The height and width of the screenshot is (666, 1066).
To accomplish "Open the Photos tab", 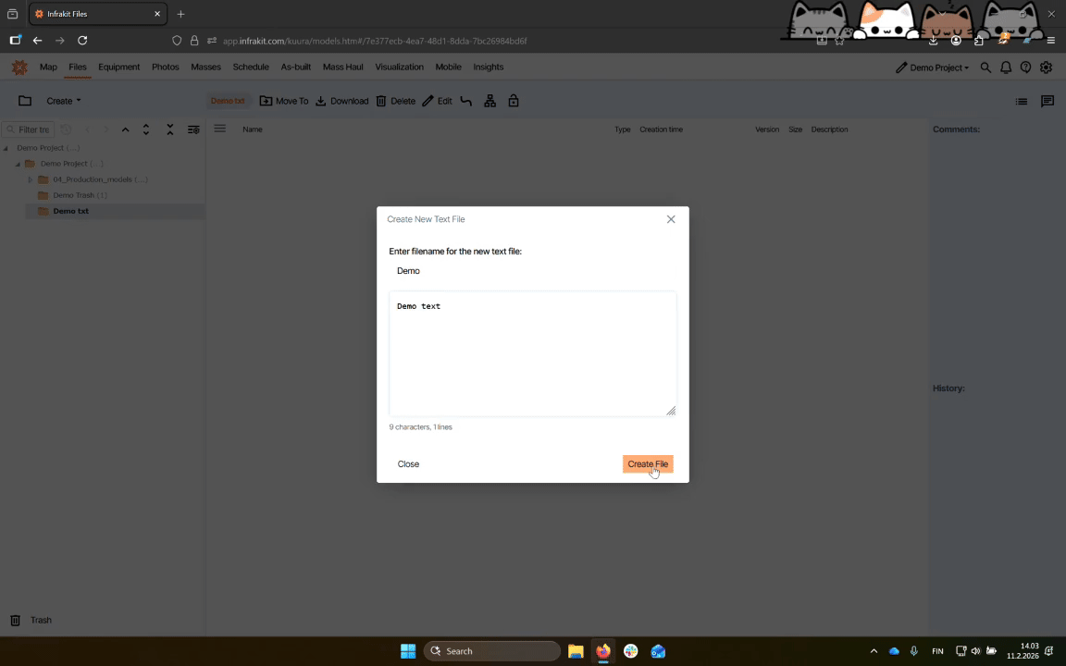I will pyautogui.click(x=166, y=67).
